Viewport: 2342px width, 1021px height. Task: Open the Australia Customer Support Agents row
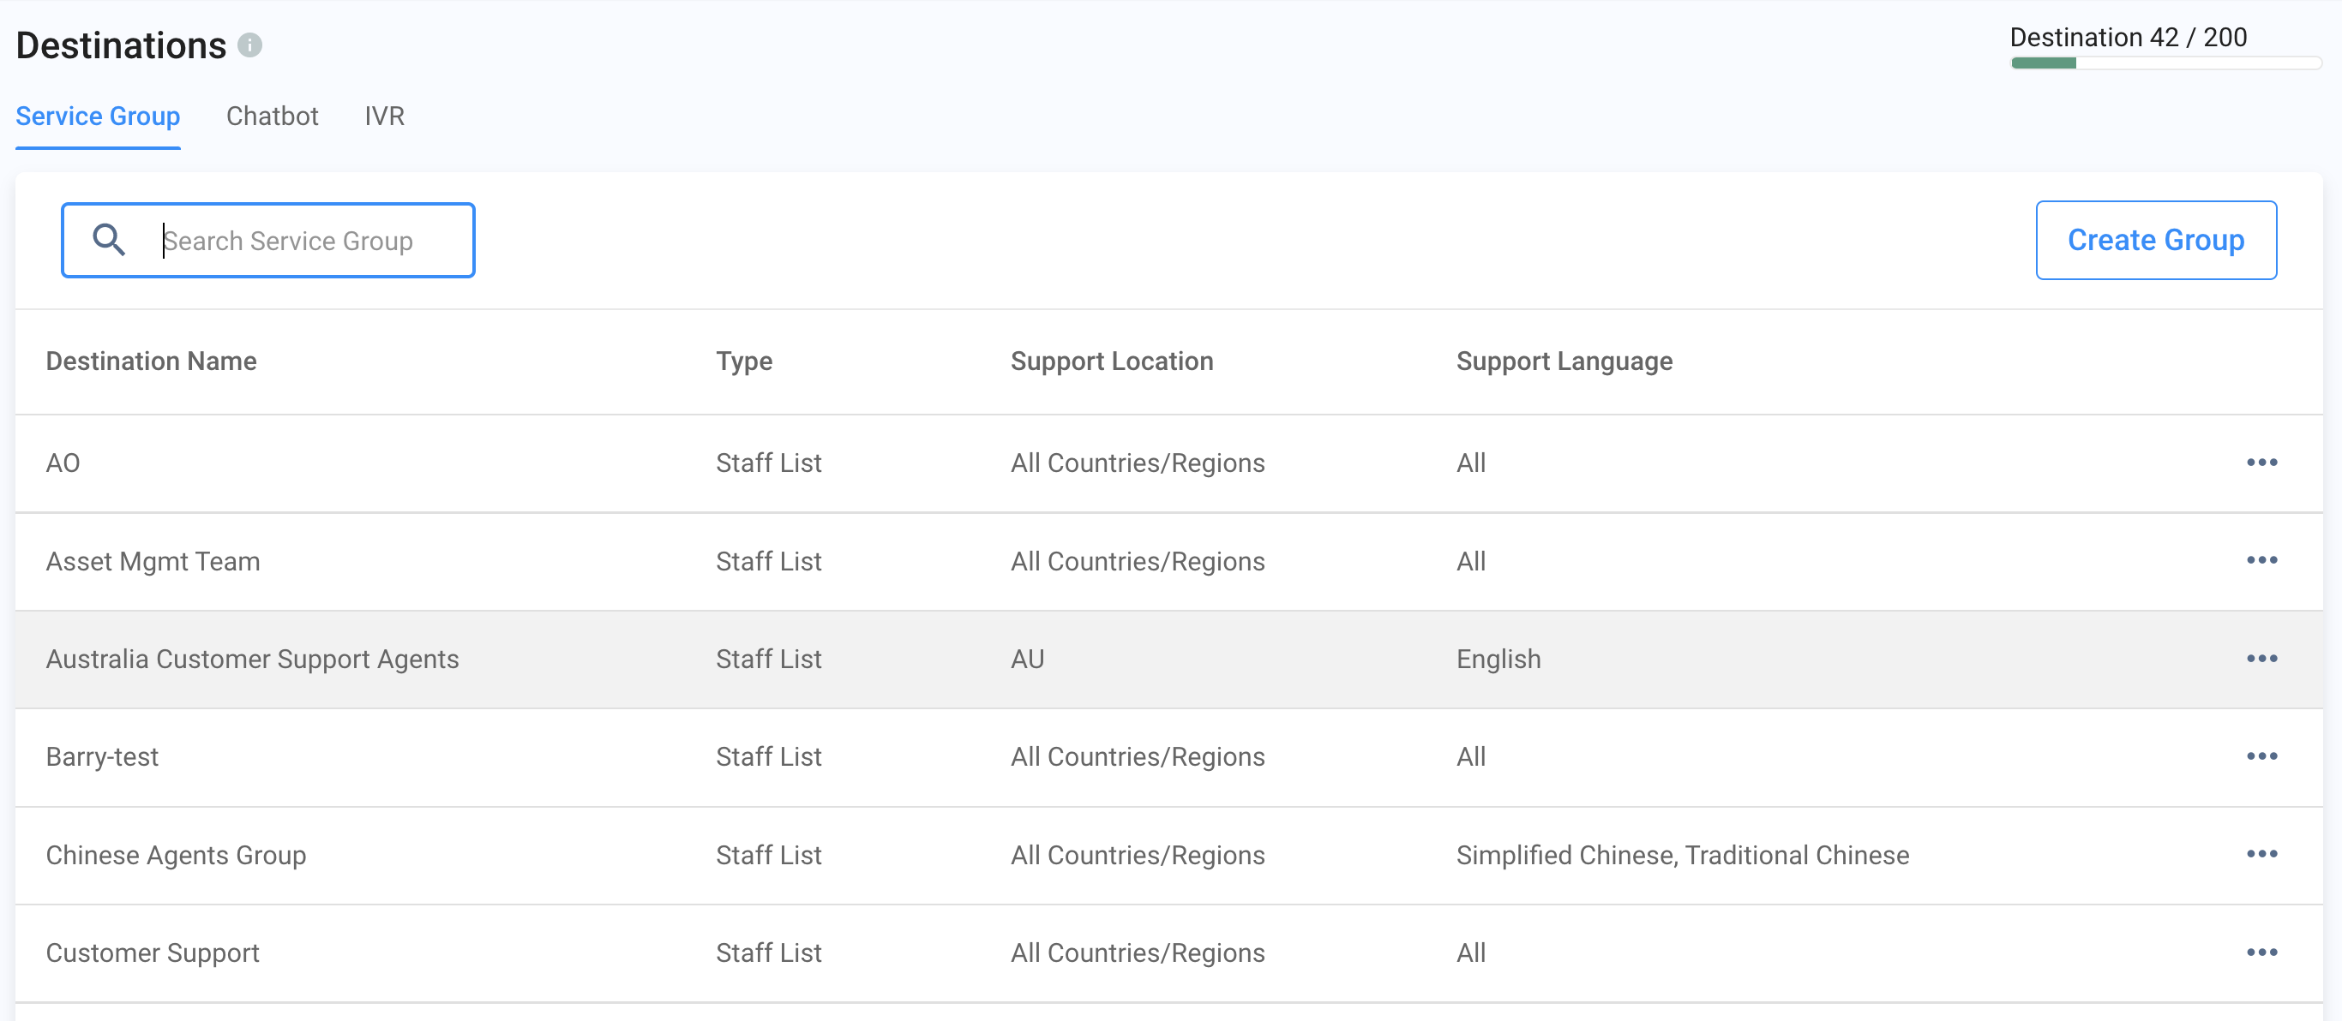pyautogui.click(x=252, y=659)
